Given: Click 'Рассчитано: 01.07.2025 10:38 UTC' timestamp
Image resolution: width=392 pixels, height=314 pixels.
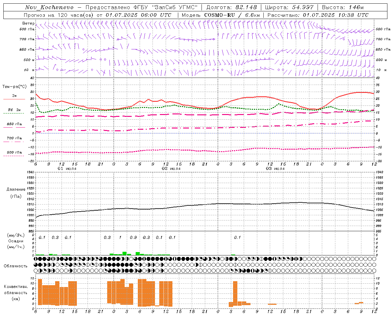Looking at the screenshot, I should point(318,15).
